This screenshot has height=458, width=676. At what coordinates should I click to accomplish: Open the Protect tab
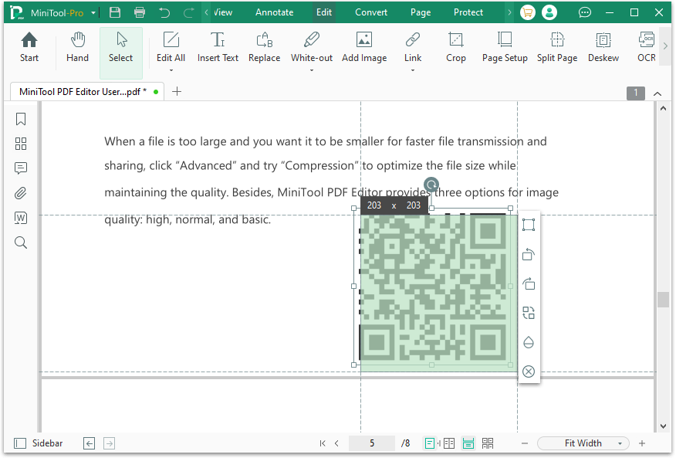click(468, 12)
